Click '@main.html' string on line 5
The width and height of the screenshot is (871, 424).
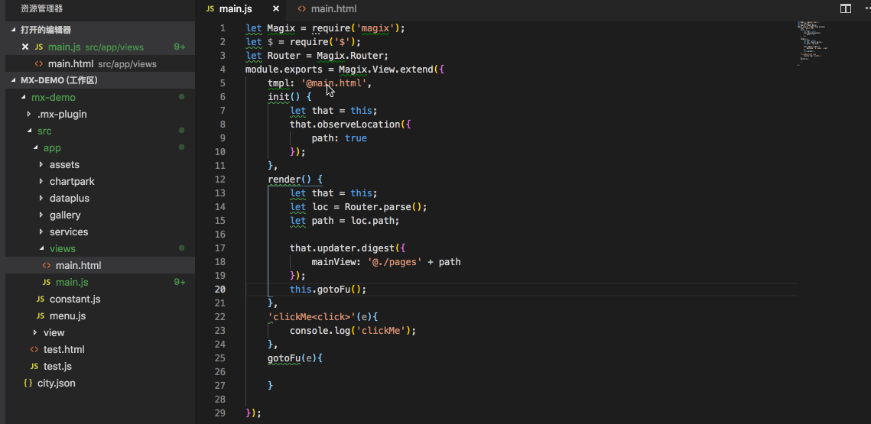(x=334, y=83)
